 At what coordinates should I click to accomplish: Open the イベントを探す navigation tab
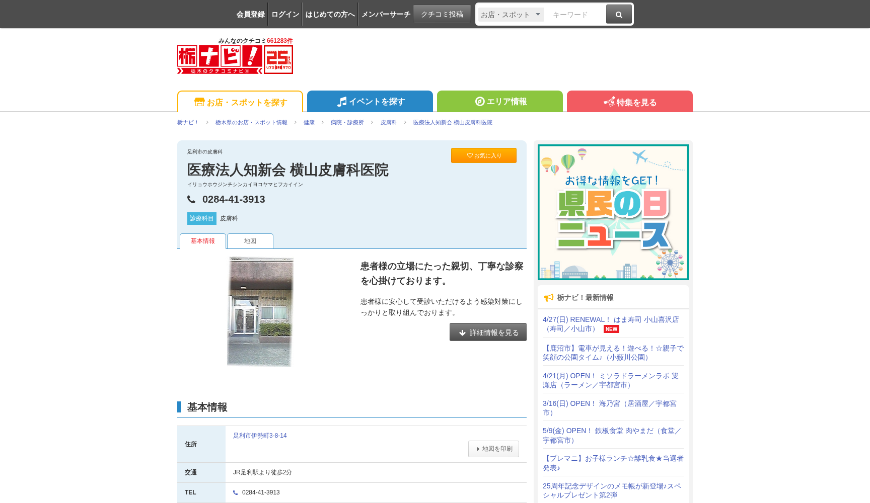[370, 102]
